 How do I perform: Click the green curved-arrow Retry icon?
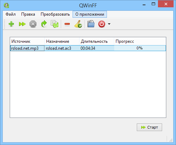44,24
